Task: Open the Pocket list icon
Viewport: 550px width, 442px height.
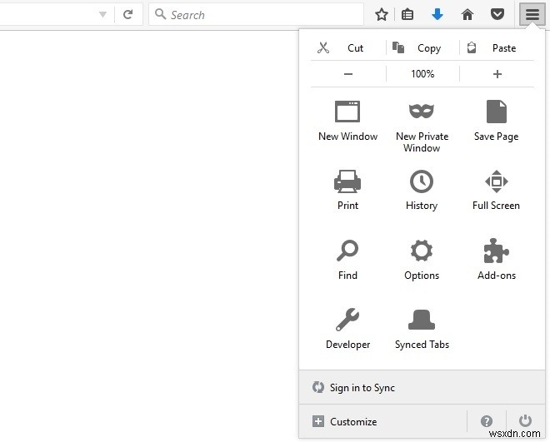Action: (x=497, y=14)
